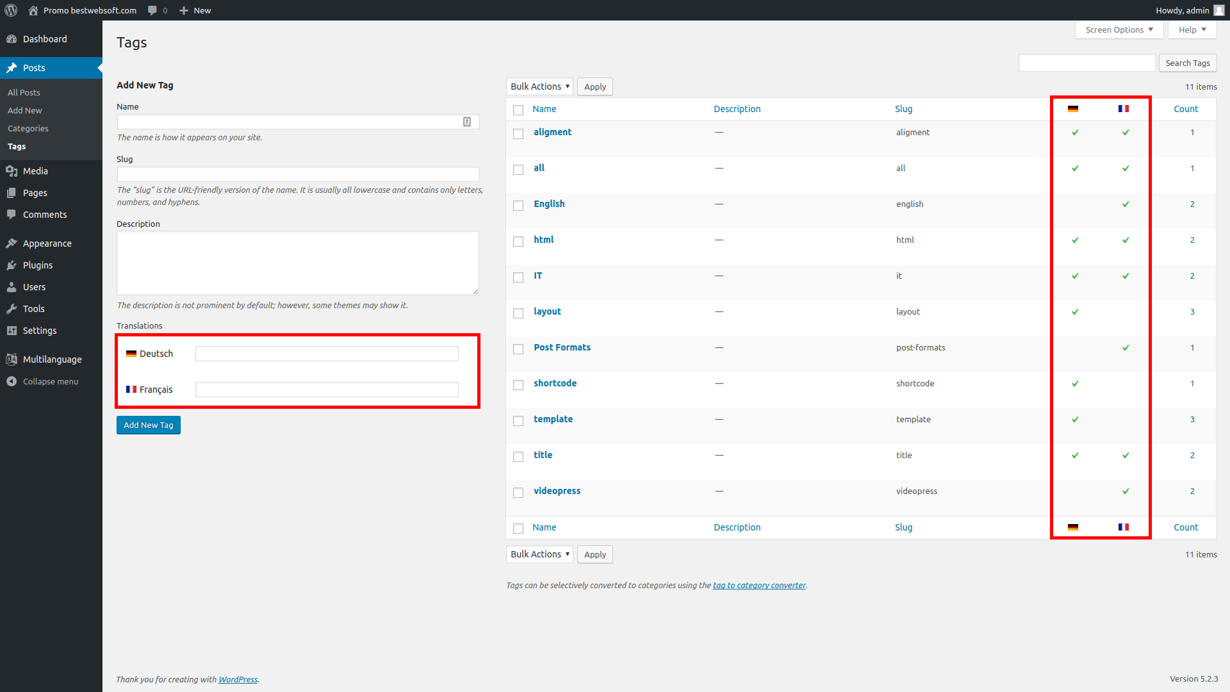The image size is (1230, 692).
Task: Open the Multilanguage plugin icon in sidebar
Action: [x=12, y=359]
